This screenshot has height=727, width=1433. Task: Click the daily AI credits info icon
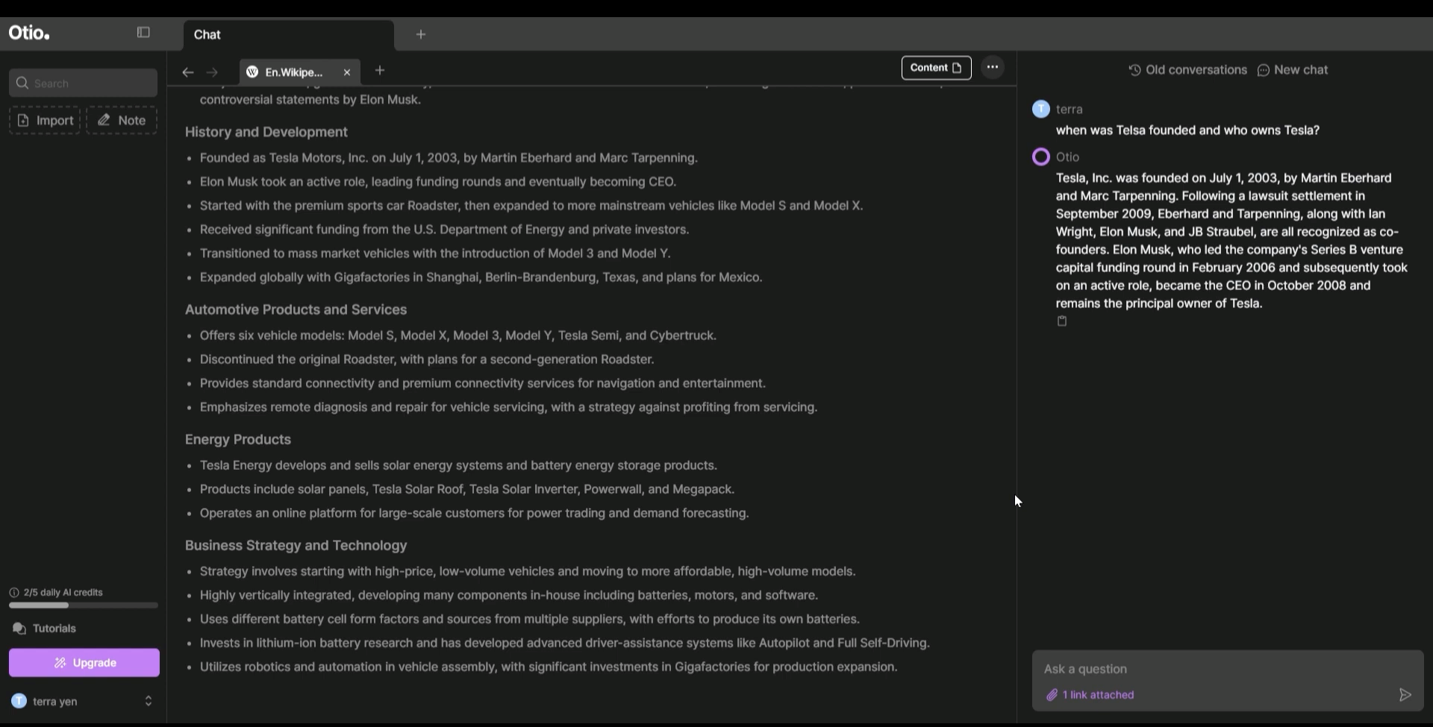click(x=14, y=593)
